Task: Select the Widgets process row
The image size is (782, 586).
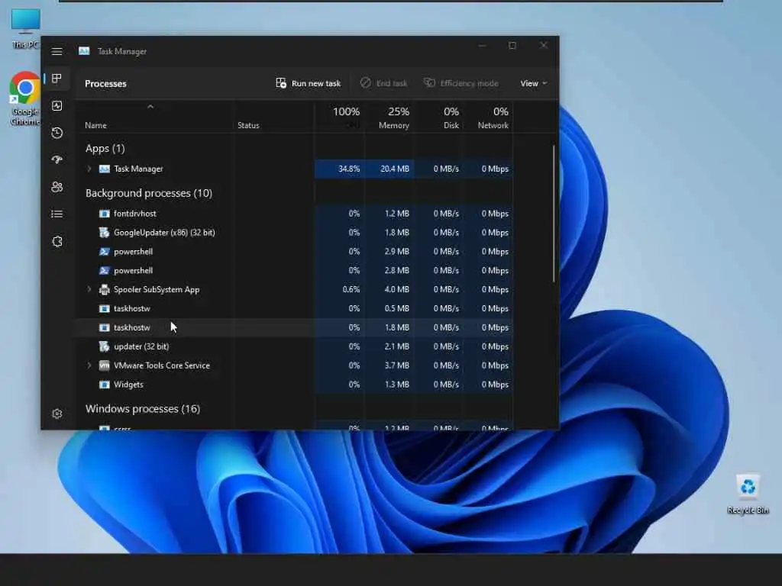Action: (294, 385)
